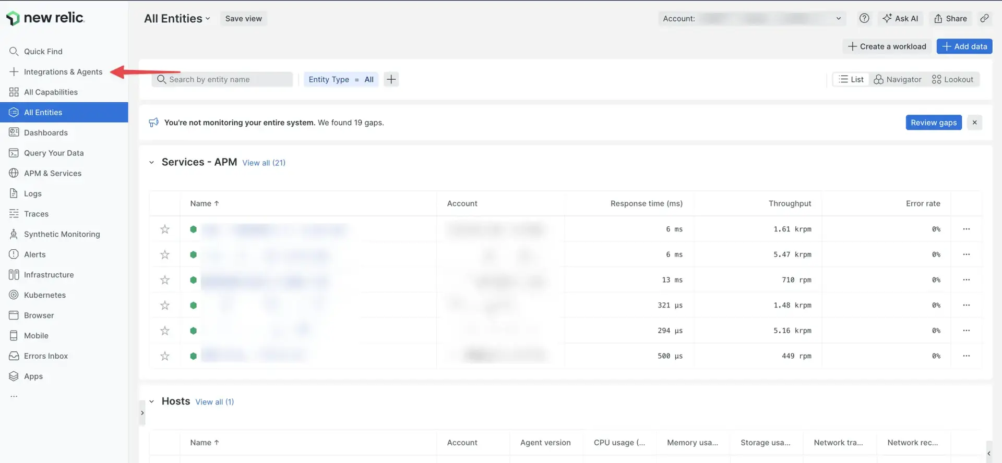Favorite the first service with star
Screen dimensions: 1002x463
pos(165,229)
